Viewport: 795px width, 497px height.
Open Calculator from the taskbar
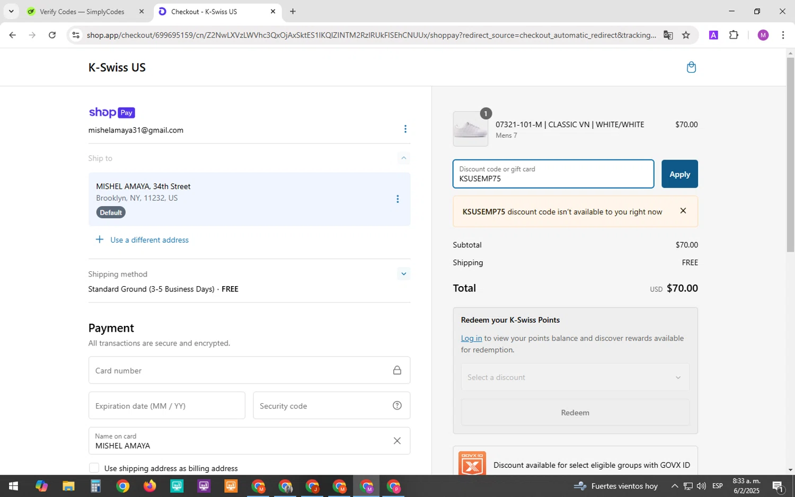95,486
